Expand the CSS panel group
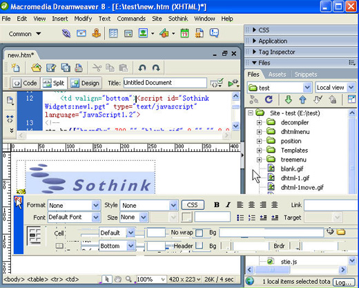Viewport: 359px width, 288px height. (254, 30)
